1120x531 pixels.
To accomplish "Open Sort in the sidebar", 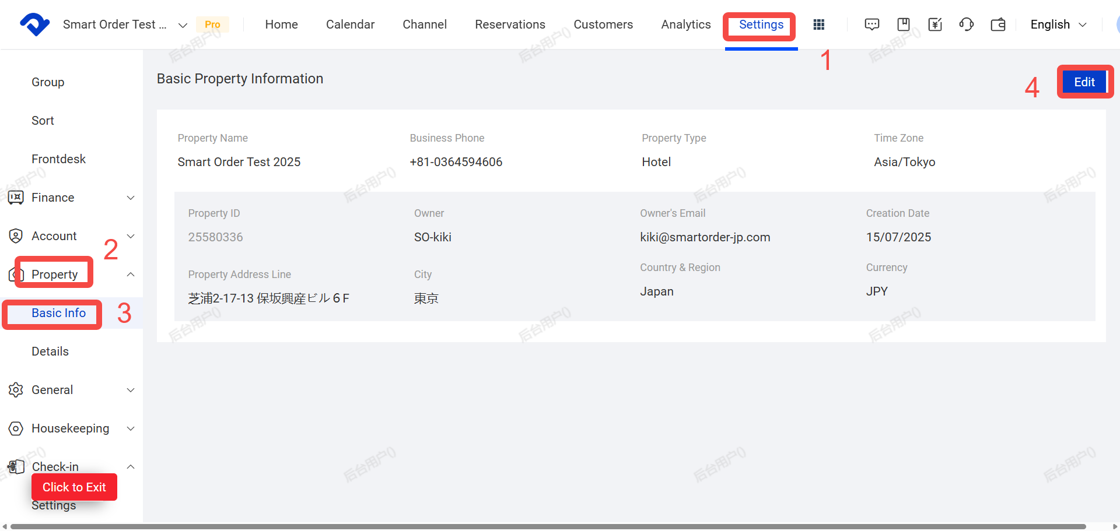I will tap(43, 121).
